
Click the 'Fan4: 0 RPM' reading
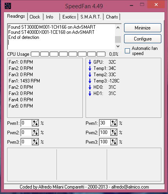(x=21, y=100)
